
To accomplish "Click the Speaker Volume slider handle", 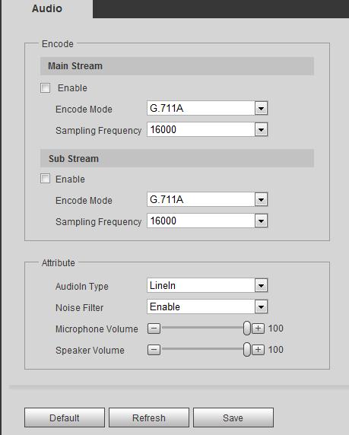I will click(x=246, y=349).
